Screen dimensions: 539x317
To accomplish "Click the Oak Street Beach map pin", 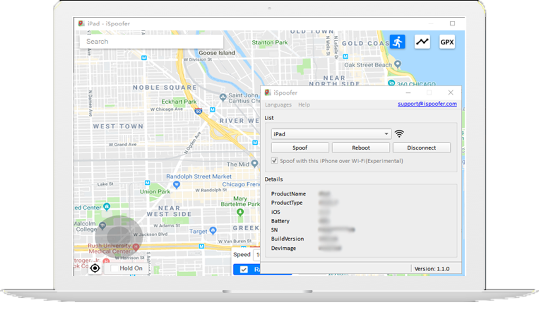I will (398, 64).
